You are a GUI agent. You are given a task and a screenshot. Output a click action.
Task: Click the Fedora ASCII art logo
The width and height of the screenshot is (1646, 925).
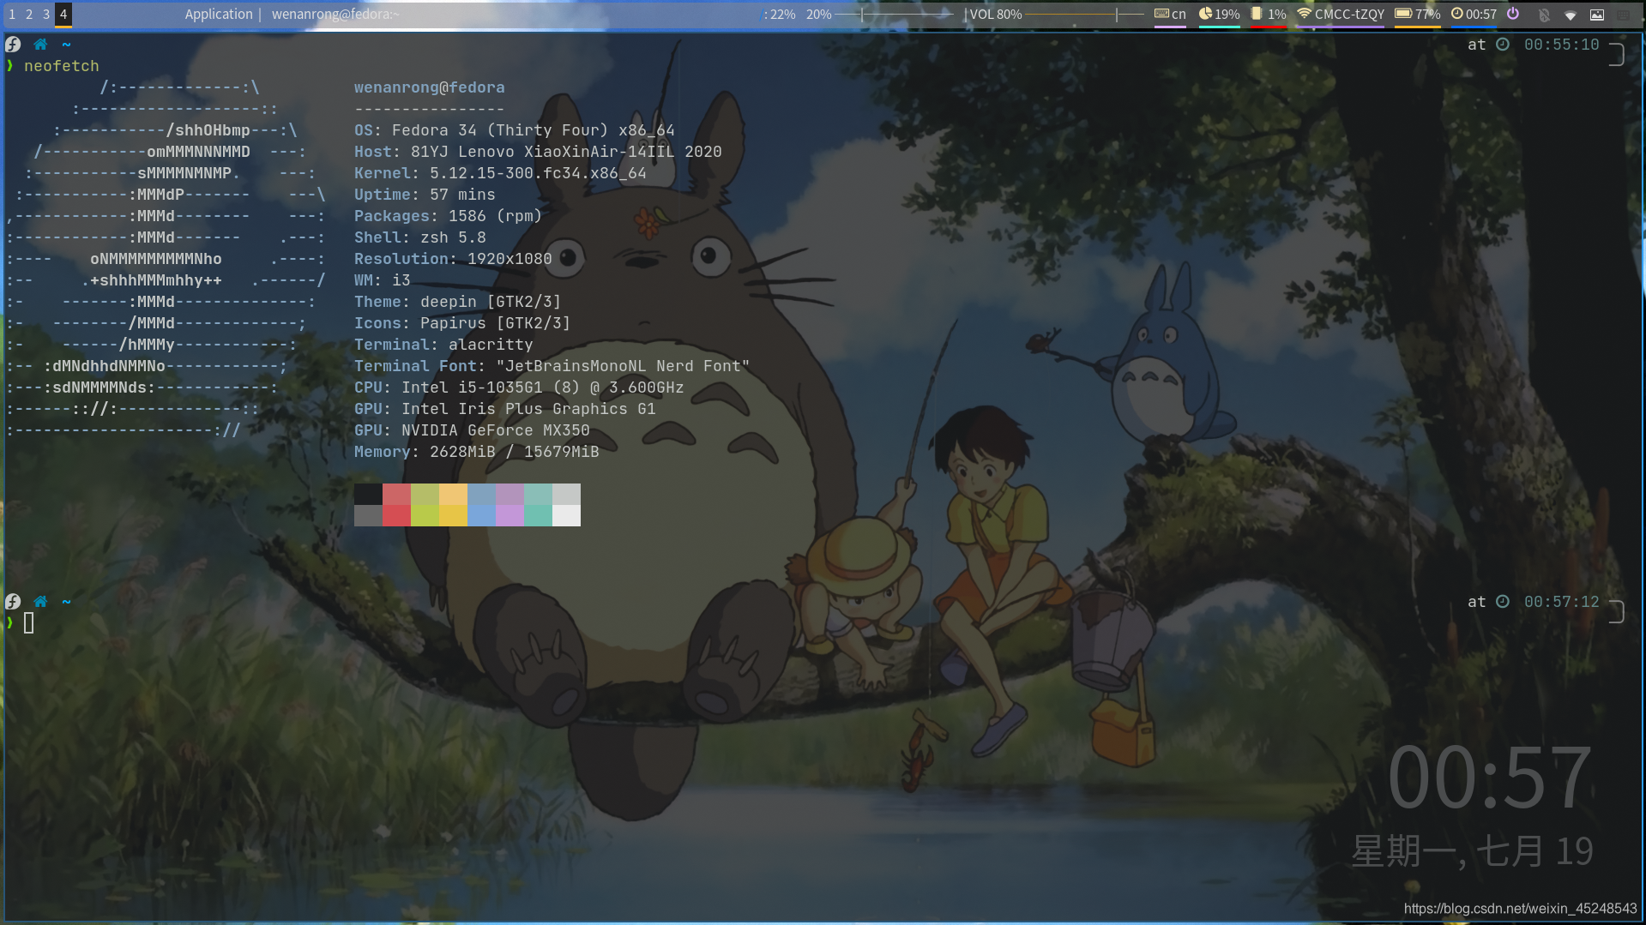click(166, 259)
